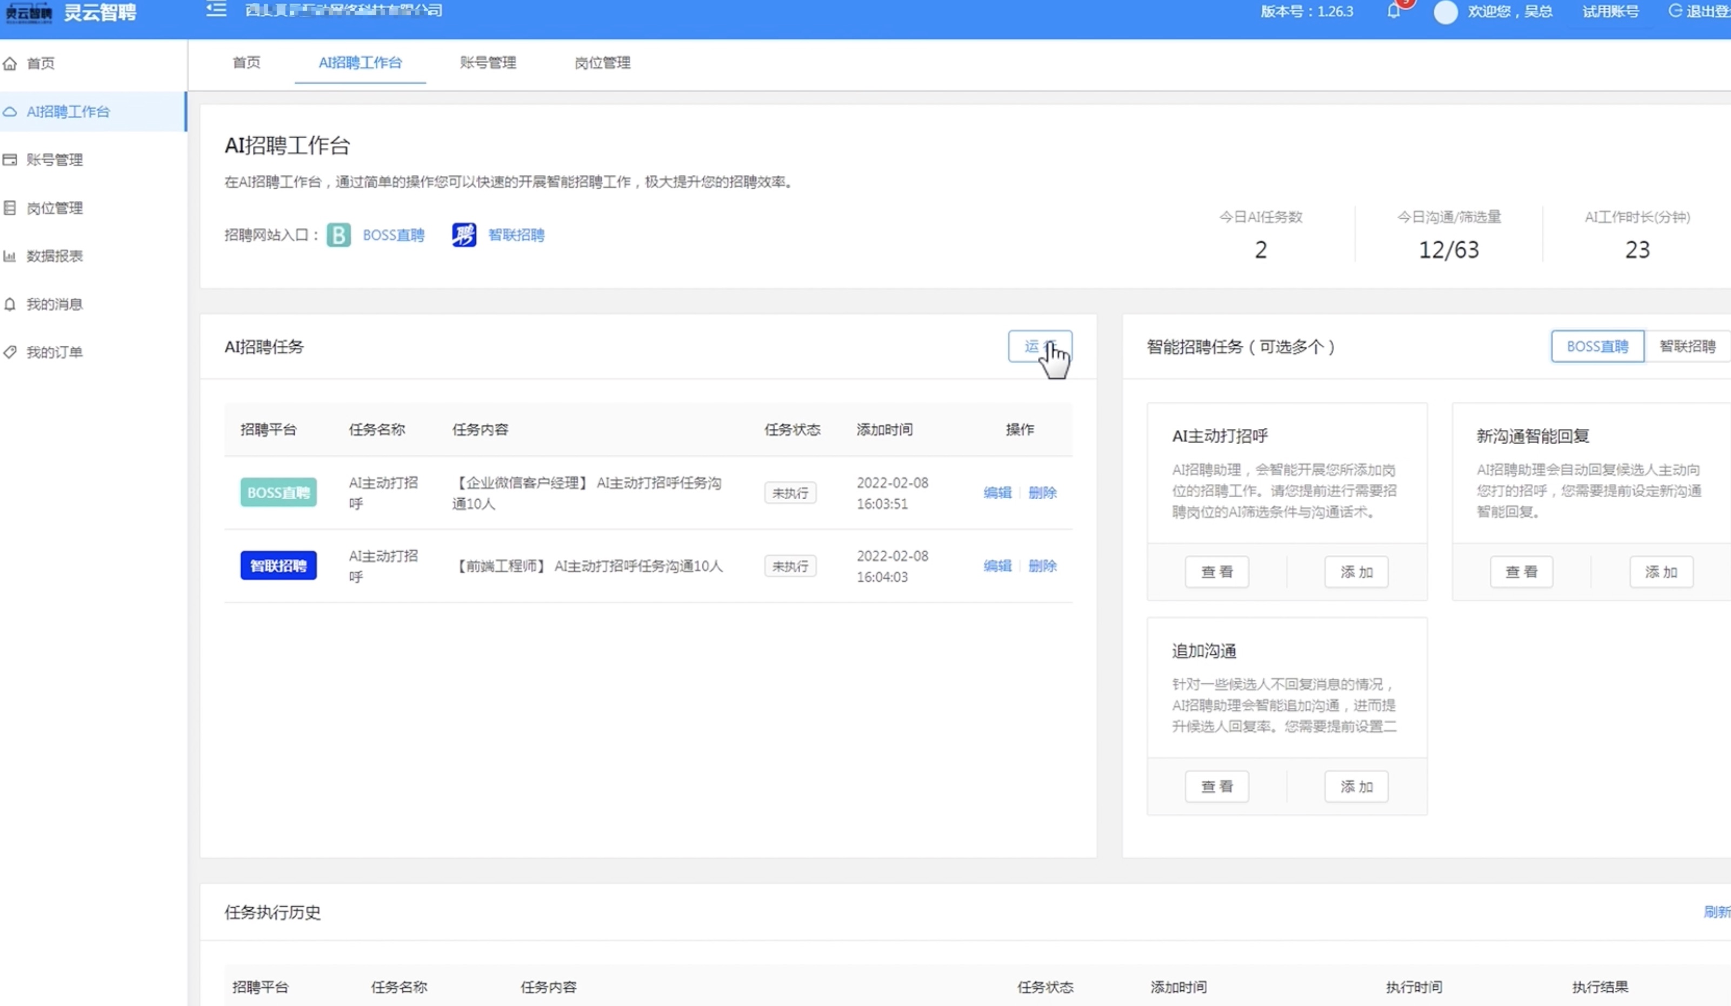Click the BOSS直聘 green B logo
This screenshot has width=1731, height=1006.
pyautogui.click(x=338, y=235)
